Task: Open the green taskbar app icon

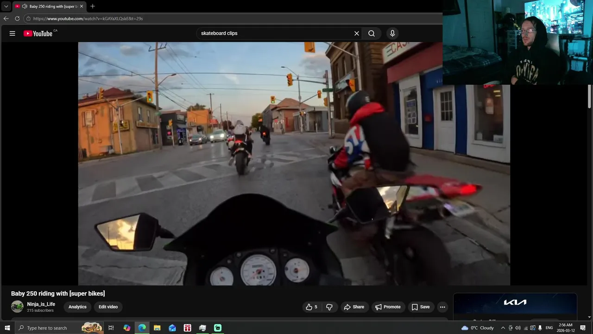Action: click(x=218, y=328)
